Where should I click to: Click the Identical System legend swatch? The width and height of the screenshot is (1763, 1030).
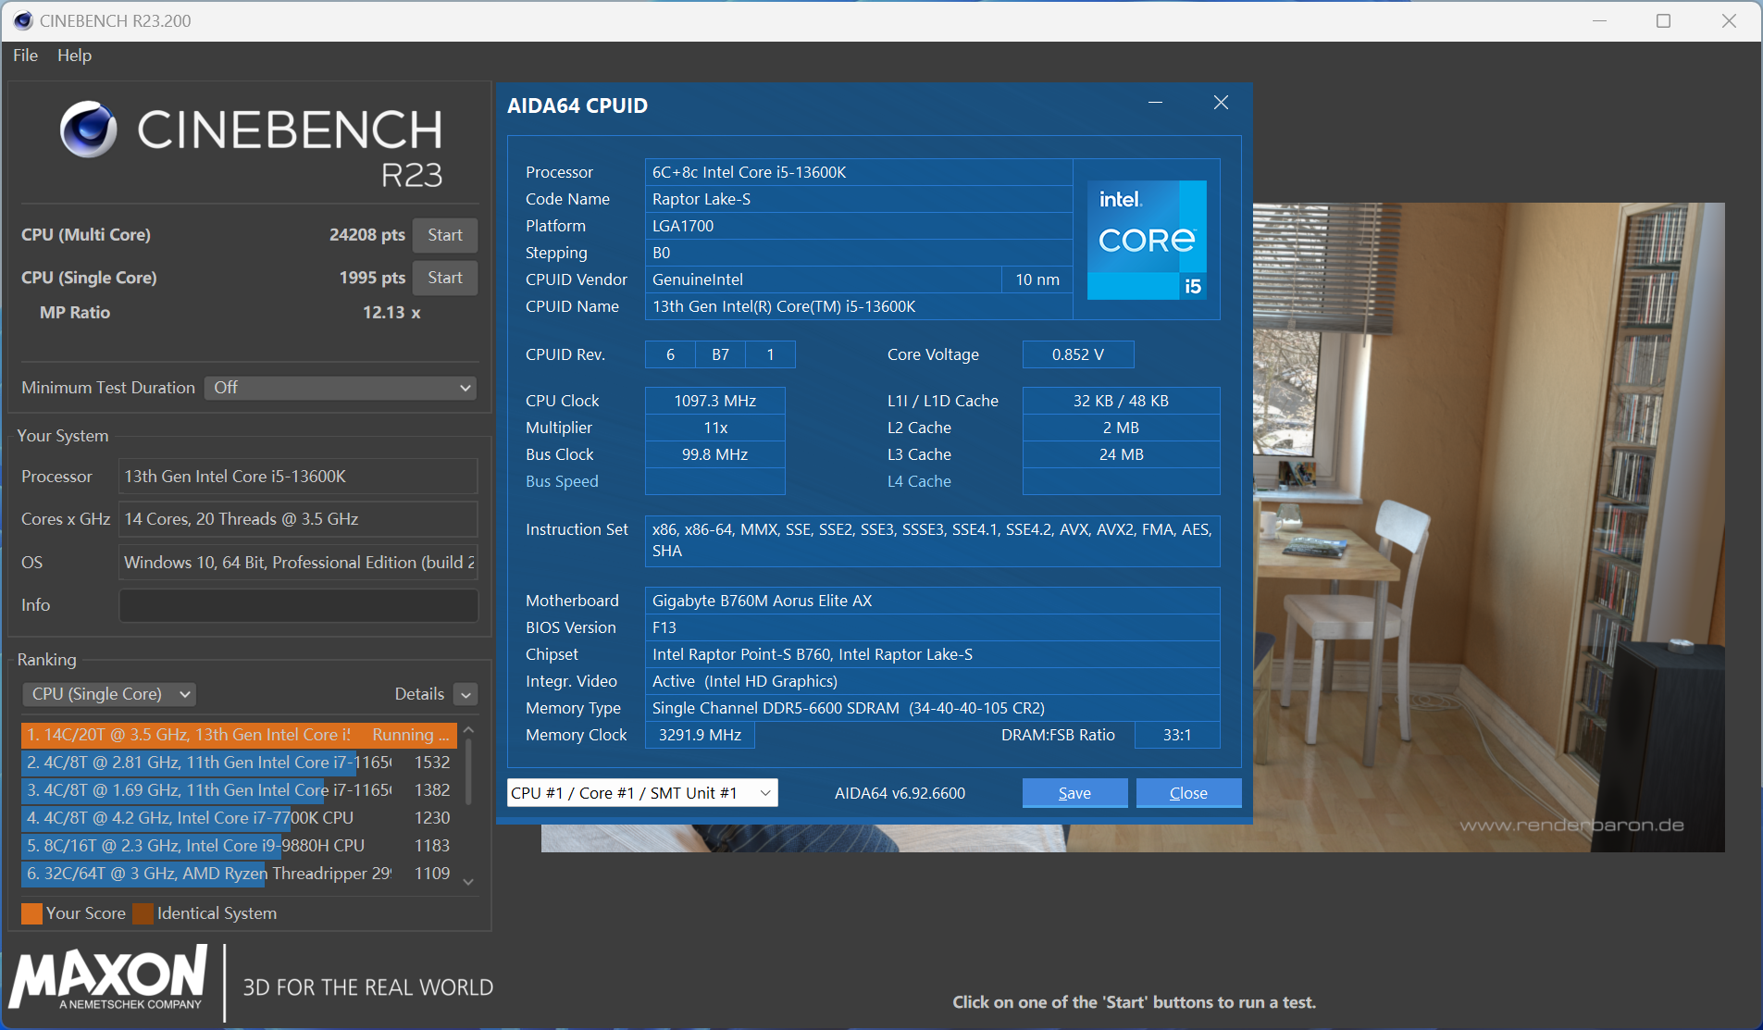coord(143,913)
